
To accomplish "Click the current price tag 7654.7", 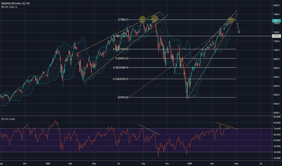I will pos(277,21).
